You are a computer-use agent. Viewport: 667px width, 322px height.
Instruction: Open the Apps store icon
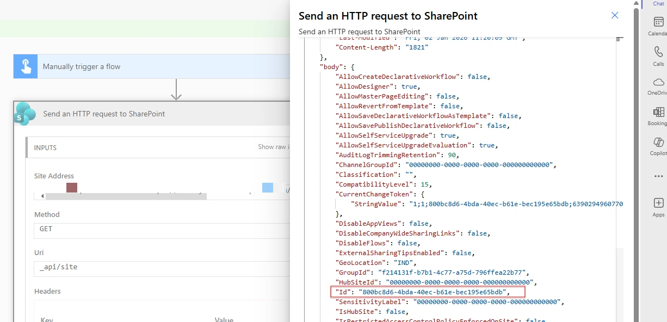click(x=658, y=207)
